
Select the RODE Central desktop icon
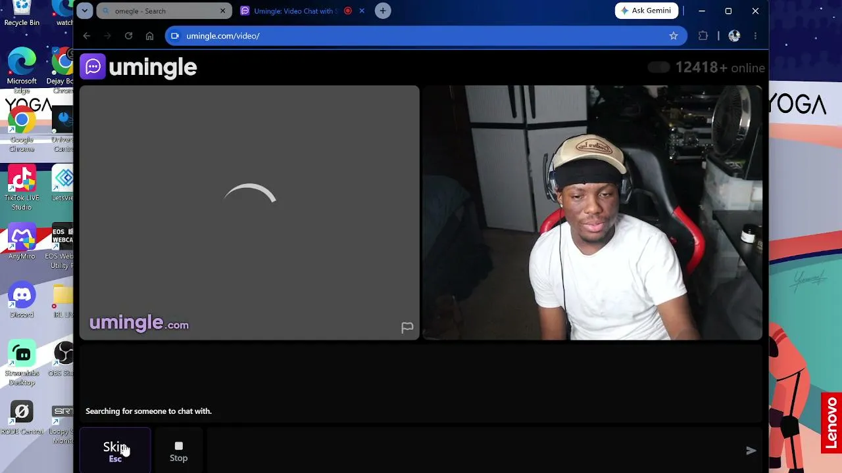click(22, 418)
